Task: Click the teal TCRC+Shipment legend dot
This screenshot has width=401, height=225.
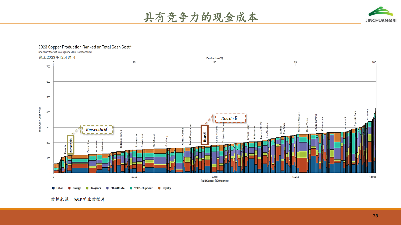Action: tap(131, 188)
